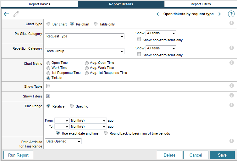The height and width of the screenshot is (161, 237).
Task: Choose Avg. Open Time chart metric
Action: pos(87,63)
